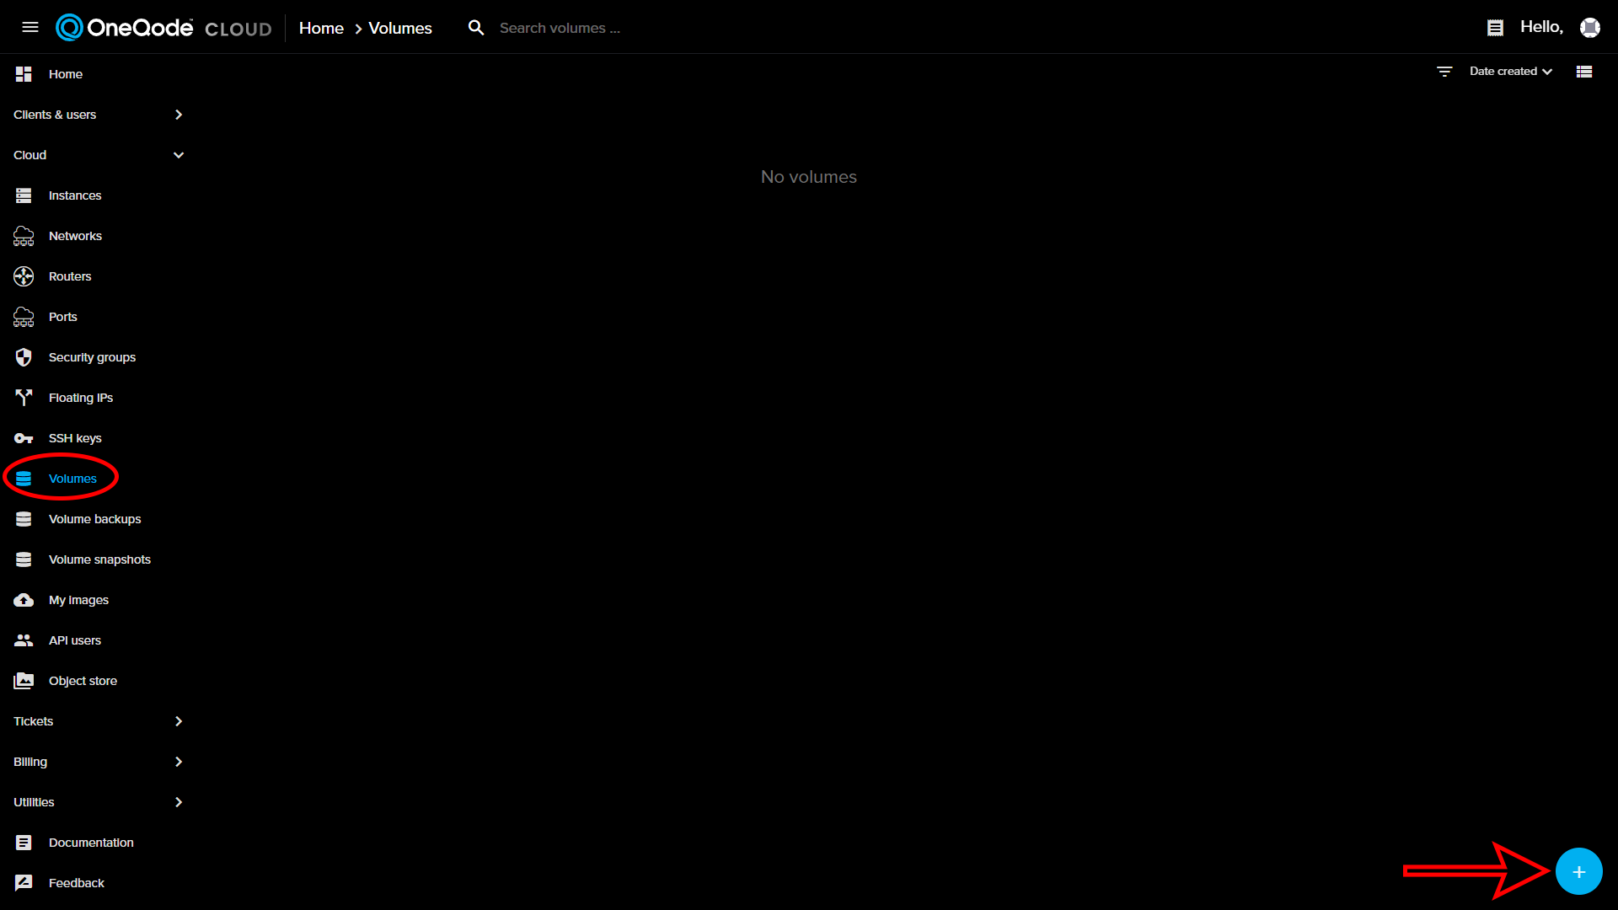Select the Object store image icon
This screenshot has width=1618, height=910.
tap(23, 680)
